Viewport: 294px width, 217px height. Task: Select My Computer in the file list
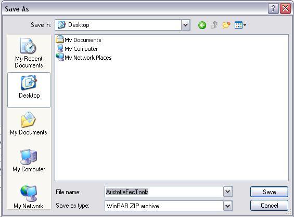coord(77,49)
